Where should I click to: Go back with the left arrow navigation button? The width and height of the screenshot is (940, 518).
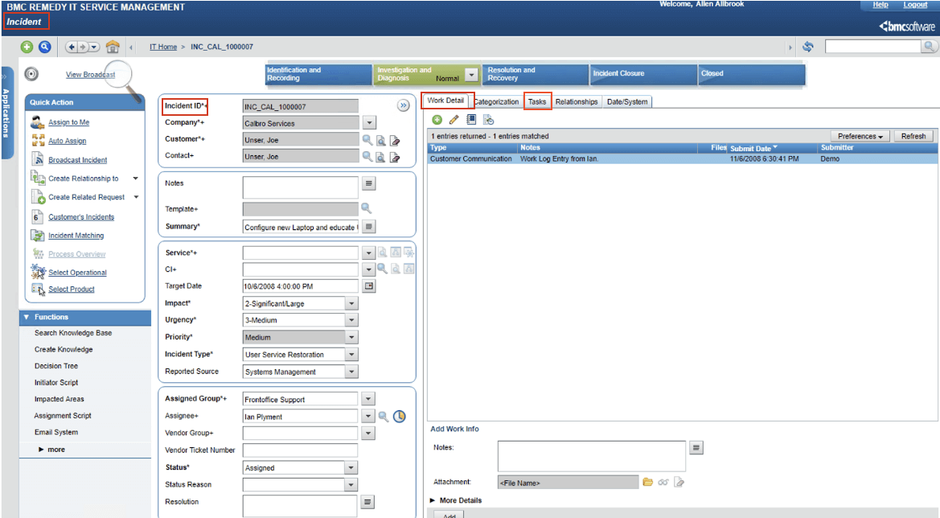pos(72,47)
